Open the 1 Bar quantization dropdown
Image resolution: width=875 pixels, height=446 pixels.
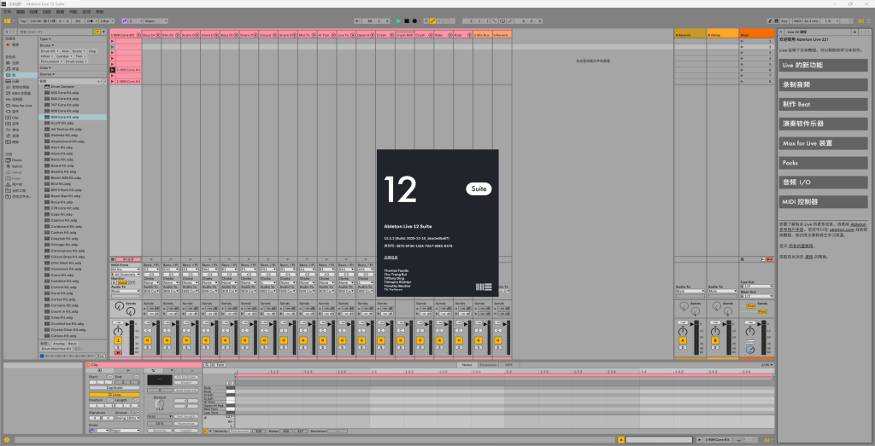click(x=107, y=20)
